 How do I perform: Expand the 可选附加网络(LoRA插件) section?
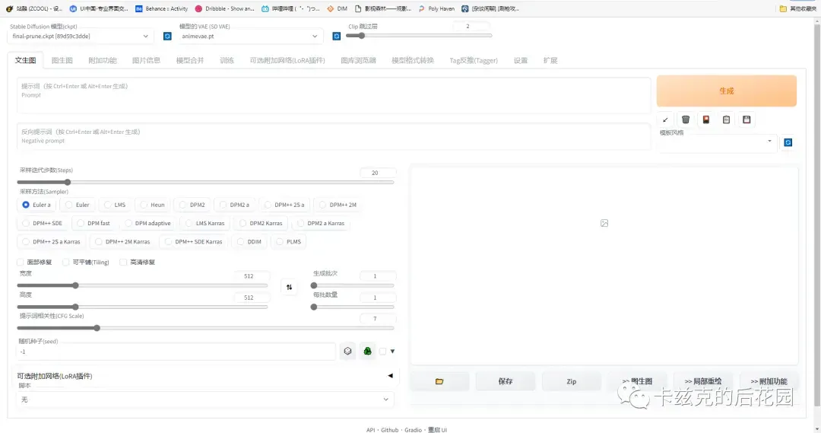204,376
